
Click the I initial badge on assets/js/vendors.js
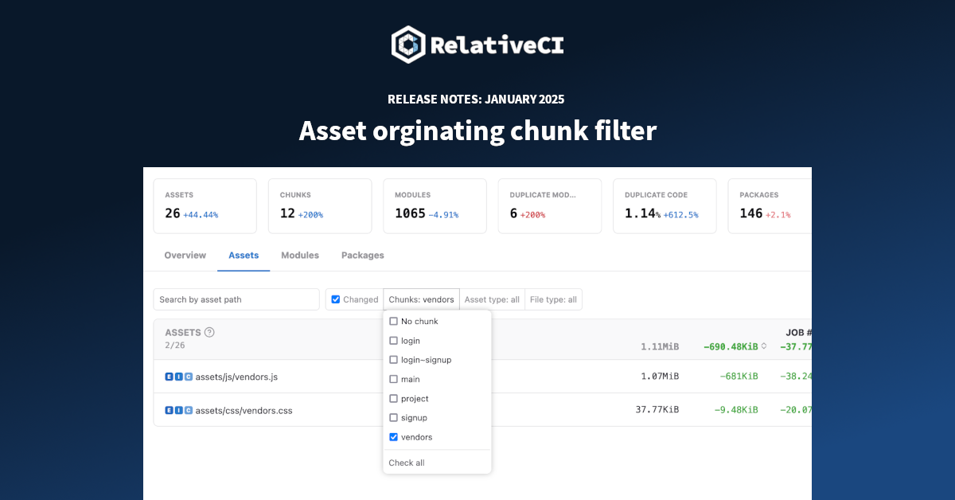tap(177, 377)
